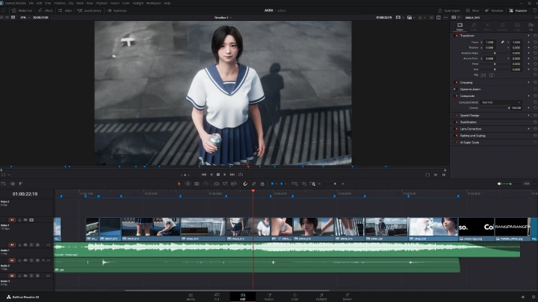Screen dimensions: 538x302
Task: Select the Trim Edit Mode tool
Action: click(188, 184)
